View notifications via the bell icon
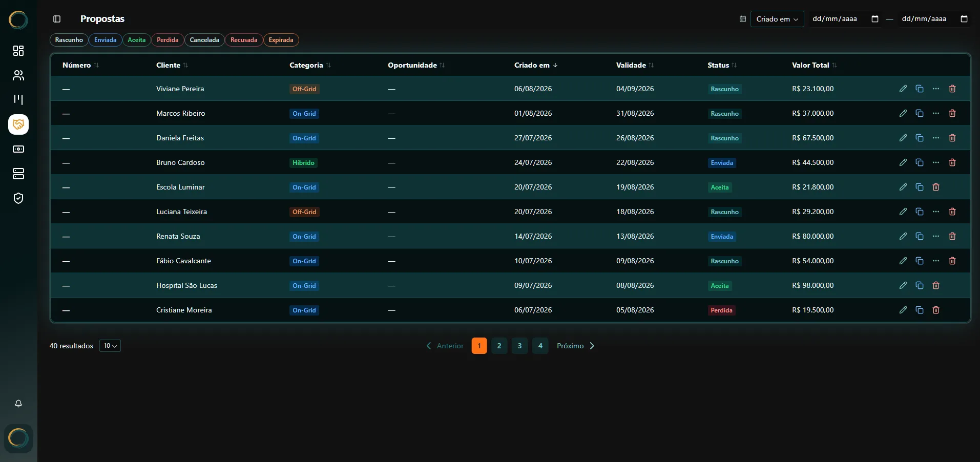The width and height of the screenshot is (980, 462). point(18,404)
